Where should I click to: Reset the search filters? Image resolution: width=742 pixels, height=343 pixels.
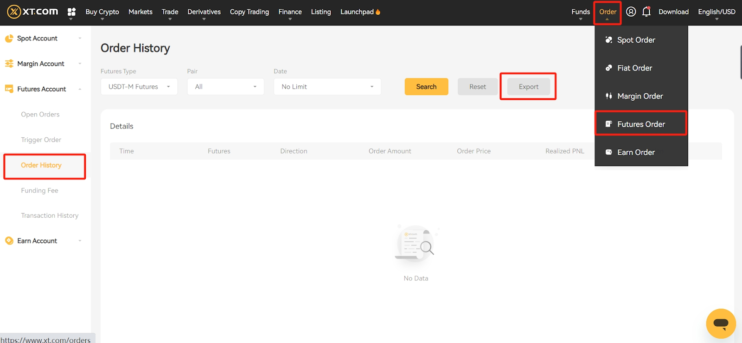click(477, 87)
